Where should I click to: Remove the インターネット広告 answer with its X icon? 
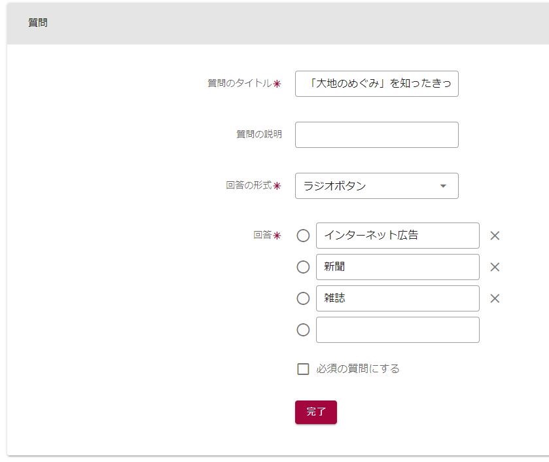pyautogui.click(x=495, y=236)
